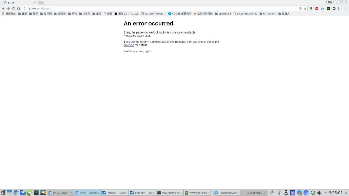Switch to Google 翻譯 window in taskbar
Screen dimensions: 349x196
click(x=61, y=193)
